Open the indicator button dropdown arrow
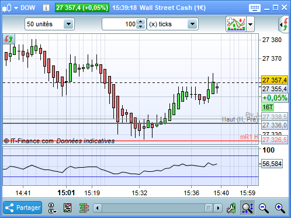 251,25
